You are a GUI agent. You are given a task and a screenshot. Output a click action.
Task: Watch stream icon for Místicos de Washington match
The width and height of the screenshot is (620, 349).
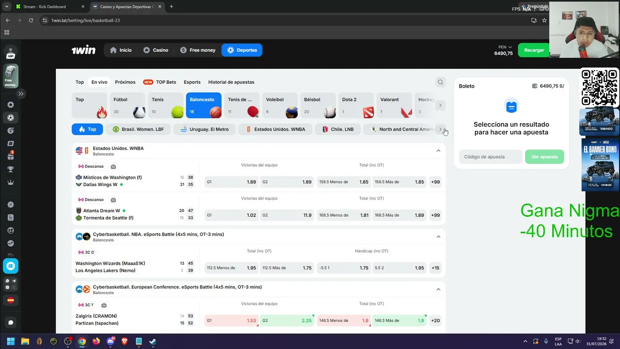pyautogui.click(x=113, y=166)
